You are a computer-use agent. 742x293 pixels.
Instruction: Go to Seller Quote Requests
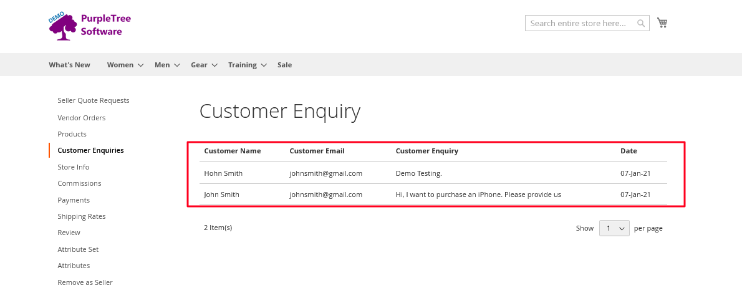coord(94,100)
